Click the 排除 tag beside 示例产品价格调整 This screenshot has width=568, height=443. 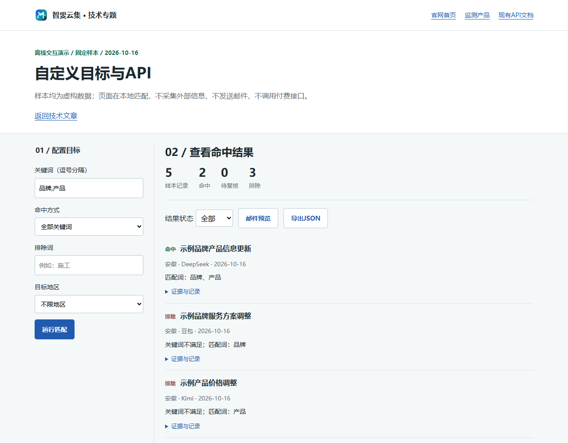(x=170, y=384)
